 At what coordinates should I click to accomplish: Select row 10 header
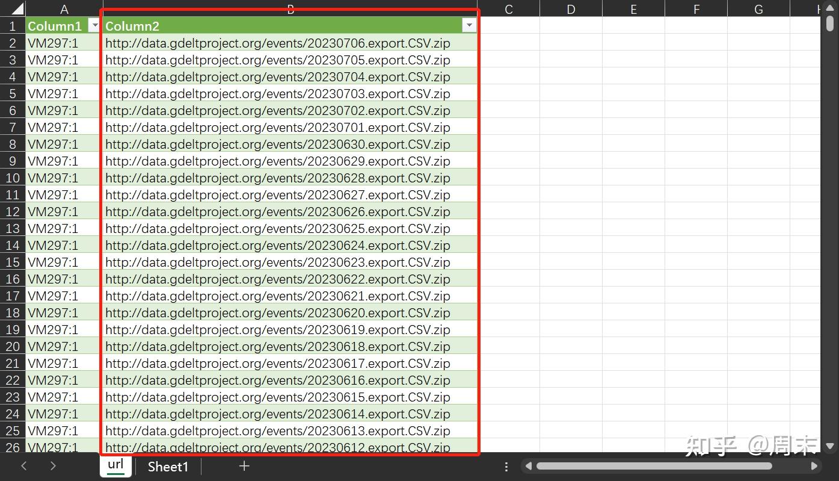(x=13, y=178)
